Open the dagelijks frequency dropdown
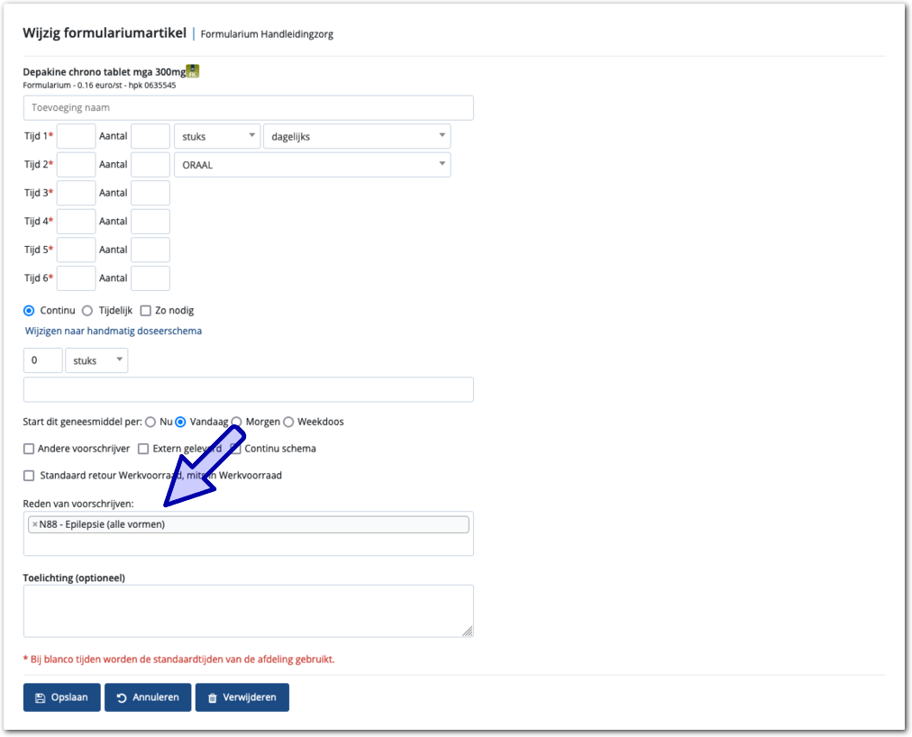The width and height of the screenshot is (912, 737). [356, 137]
